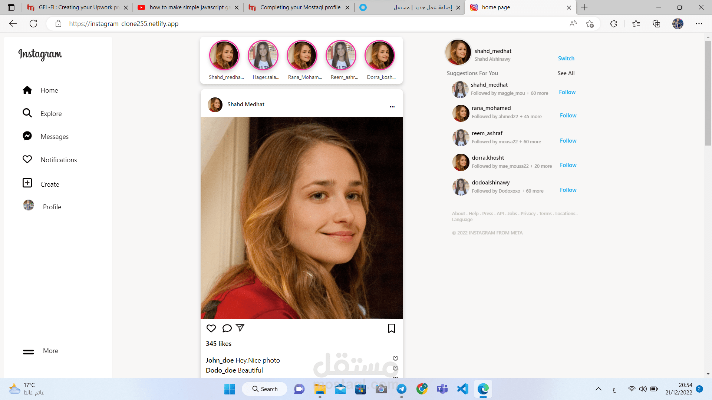Open browser extensions puzzle icon
This screenshot has height=400, width=712.
613,24
